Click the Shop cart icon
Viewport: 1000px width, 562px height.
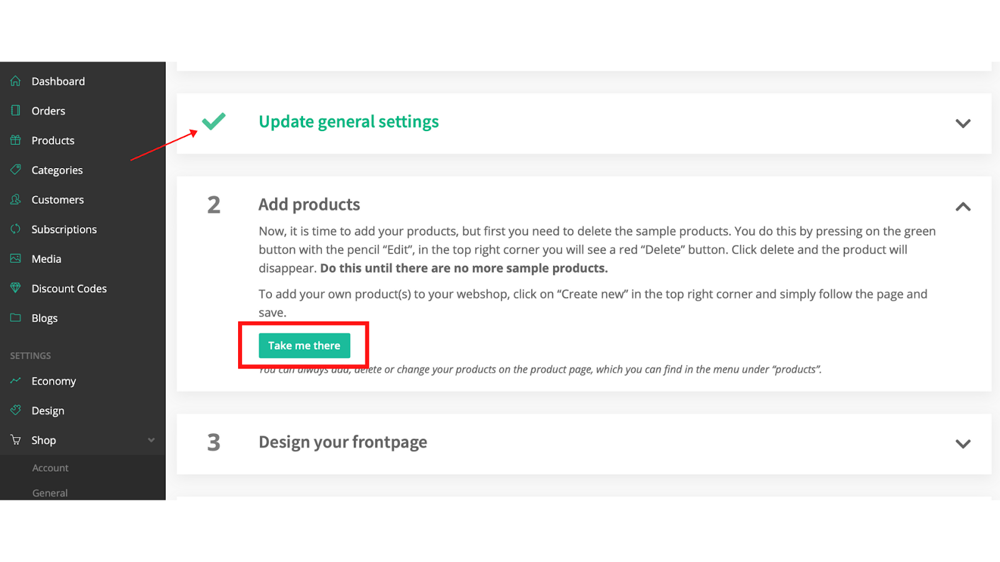pyautogui.click(x=16, y=440)
